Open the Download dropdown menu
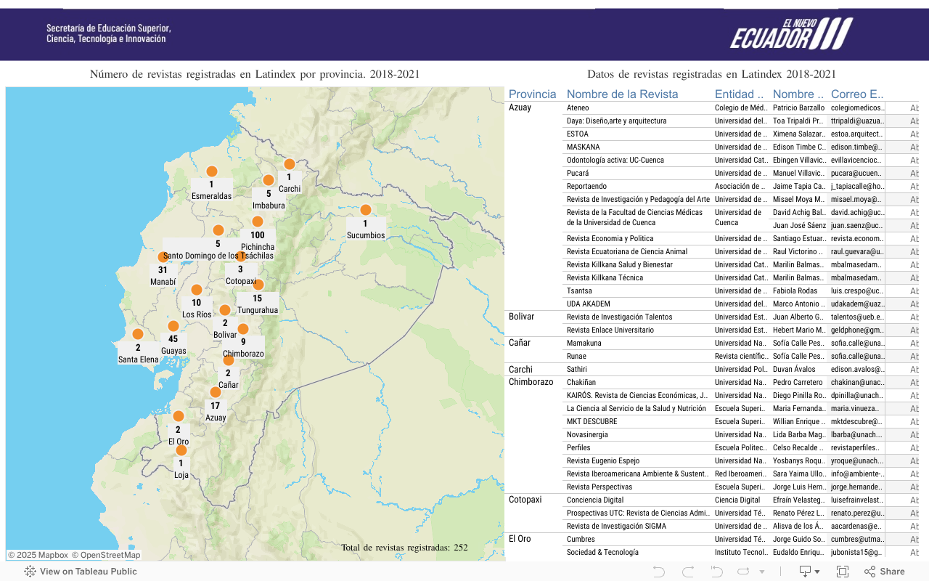This screenshot has height=581, width=929. click(x=809, y=572)
